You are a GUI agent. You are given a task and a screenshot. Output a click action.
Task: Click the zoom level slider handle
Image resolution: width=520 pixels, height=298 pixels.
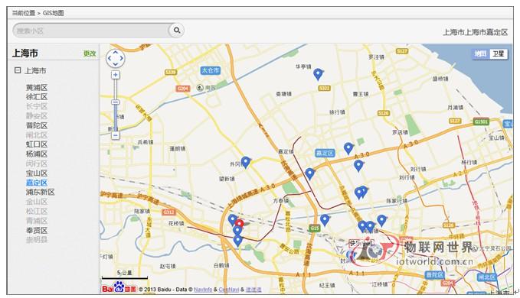[x=116, y=102]
